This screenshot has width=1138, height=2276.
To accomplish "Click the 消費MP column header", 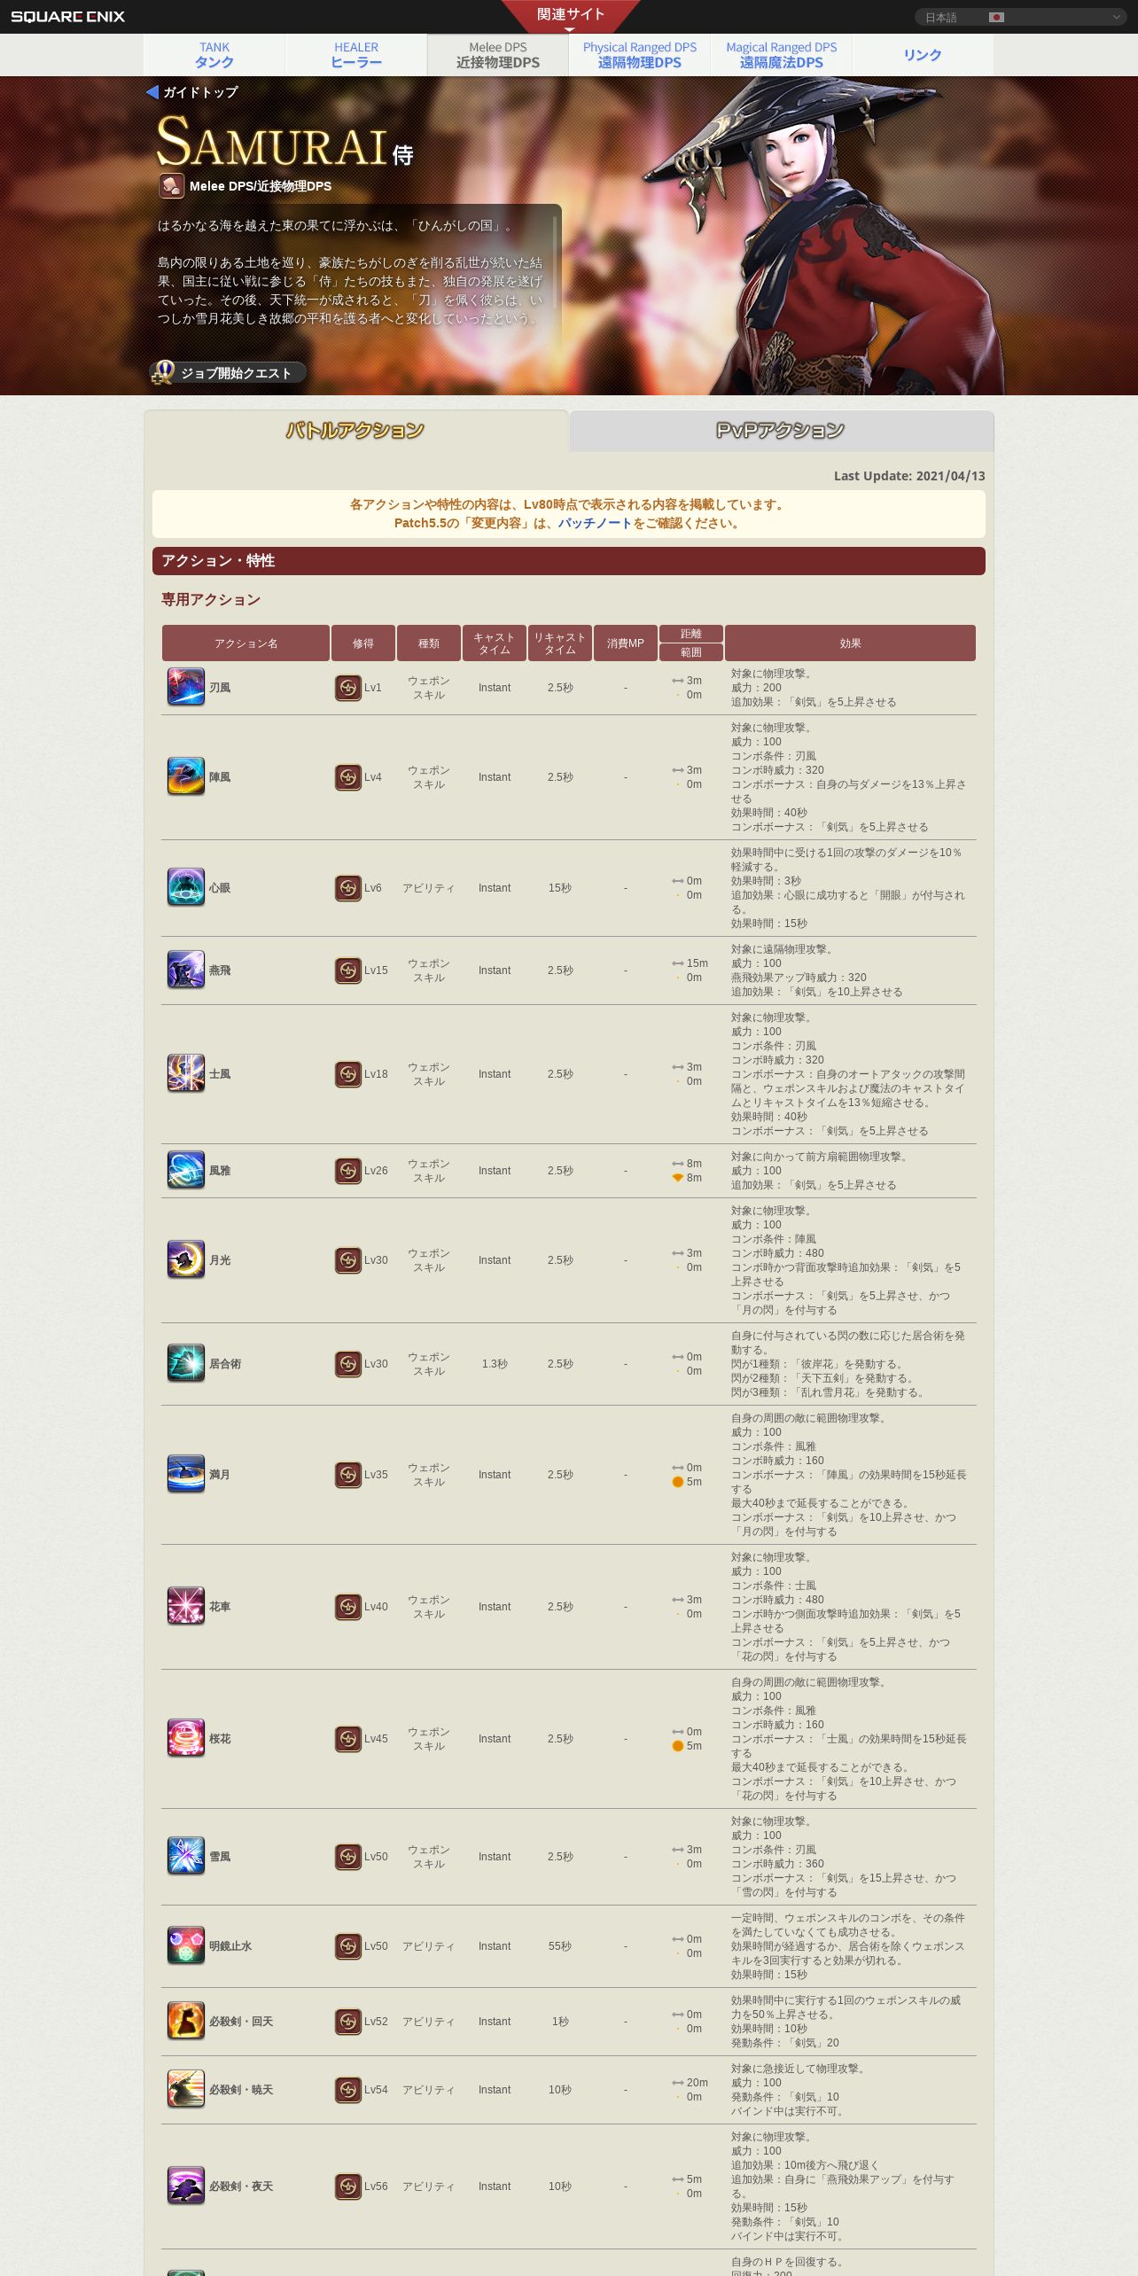I will pos(626,643).
